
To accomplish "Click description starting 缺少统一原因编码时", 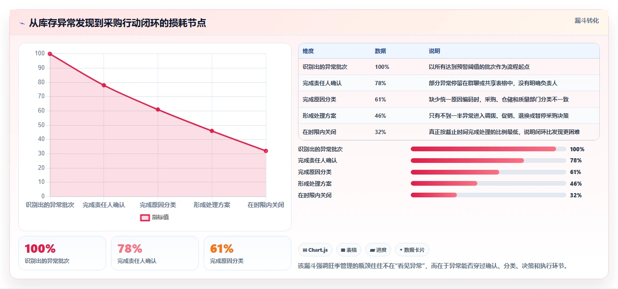I will coord(499,100).
